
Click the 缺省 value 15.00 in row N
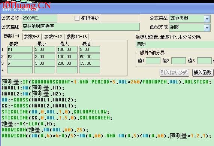point(90,63)
